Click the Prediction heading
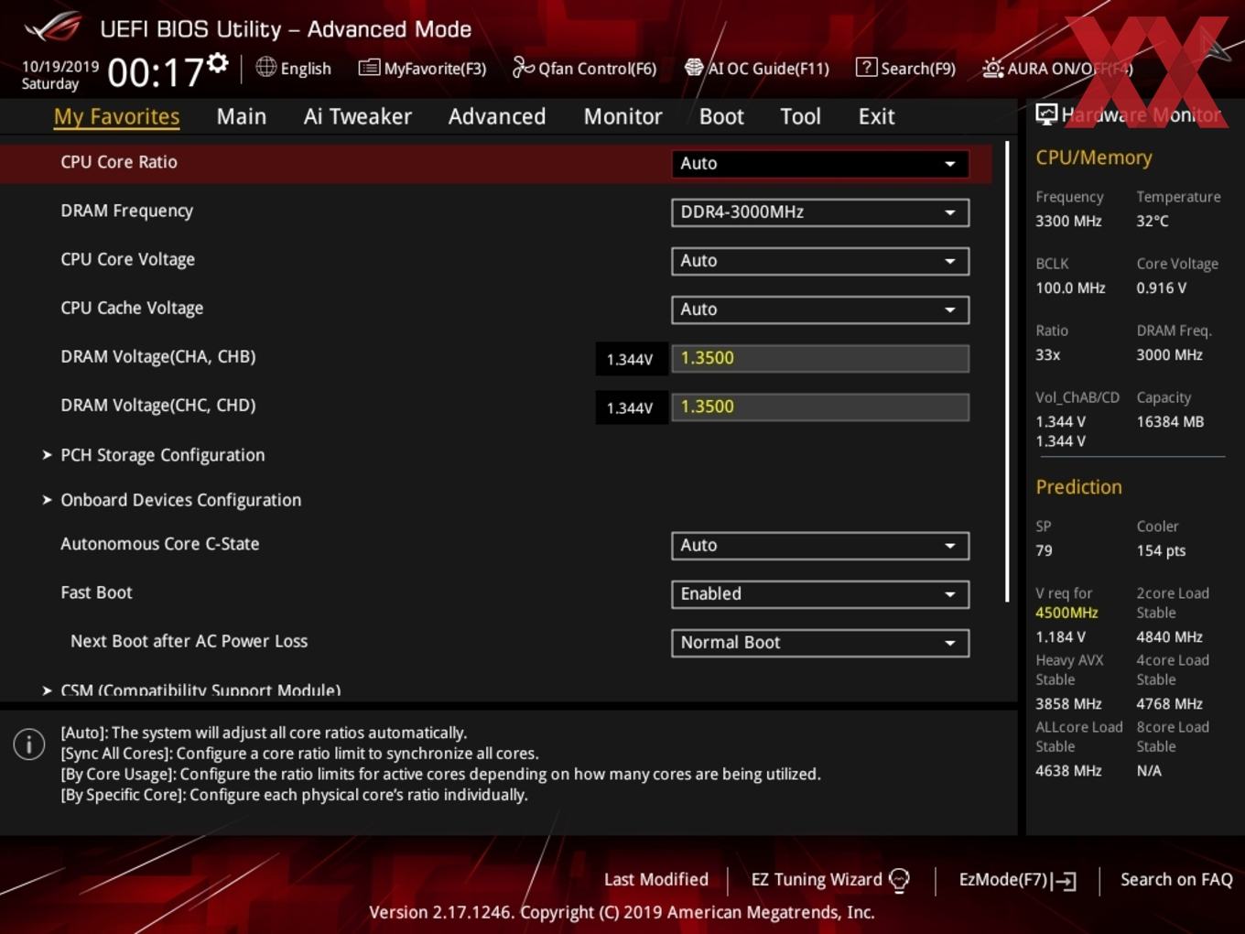 1078,487
